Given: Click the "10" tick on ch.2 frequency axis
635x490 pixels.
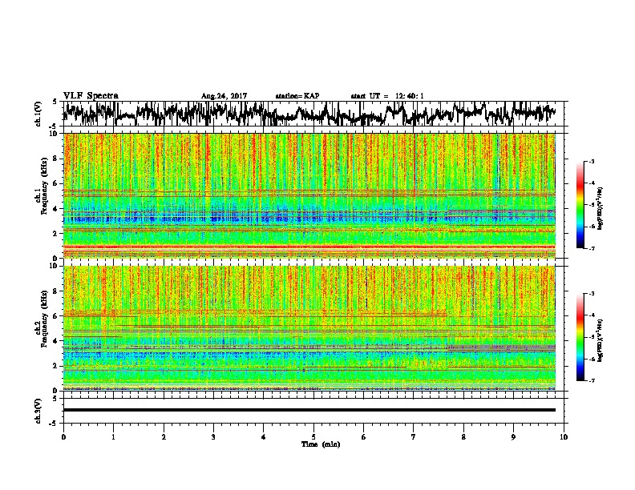Looking at the screenshot, I should 55,266.
